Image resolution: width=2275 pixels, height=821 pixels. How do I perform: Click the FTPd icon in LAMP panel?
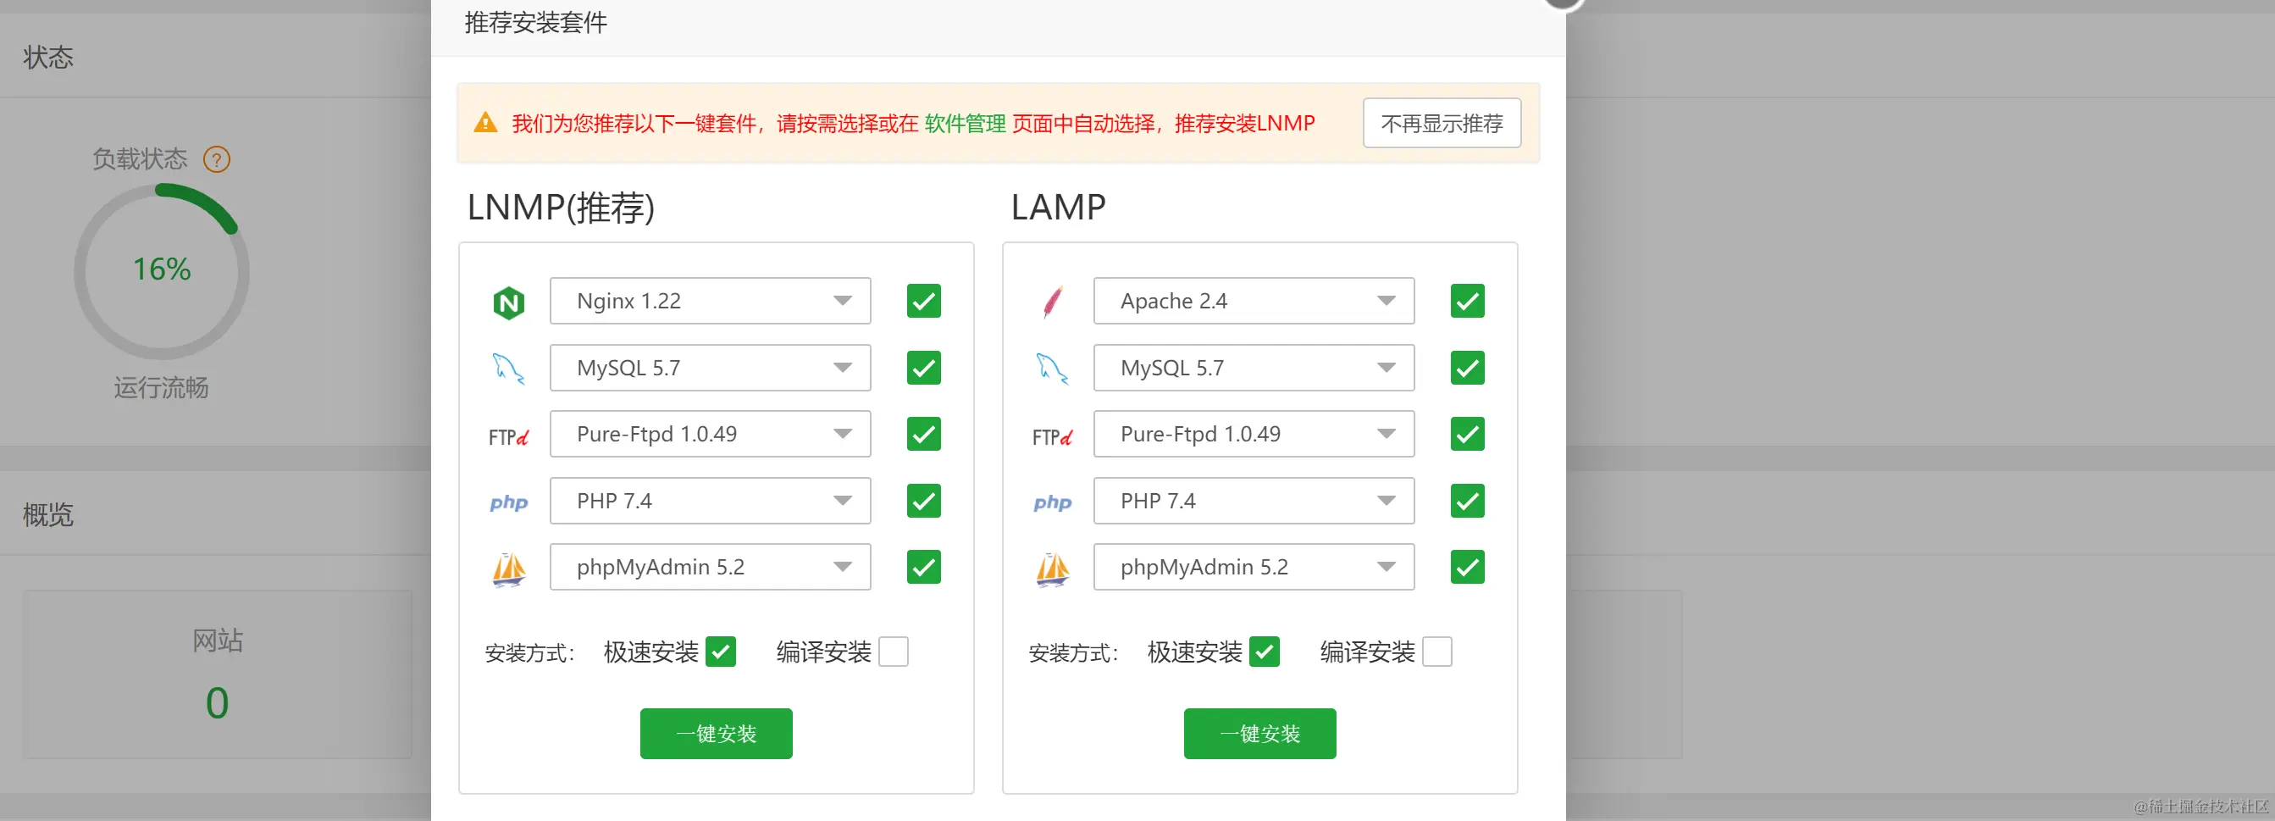(x=1053, y=436)
